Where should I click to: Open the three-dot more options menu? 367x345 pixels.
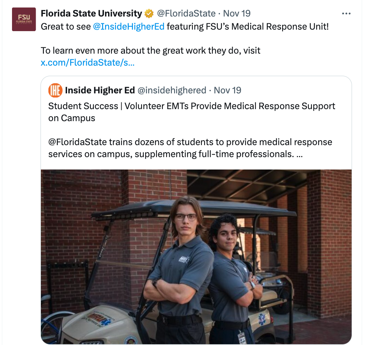click(346, 13)
